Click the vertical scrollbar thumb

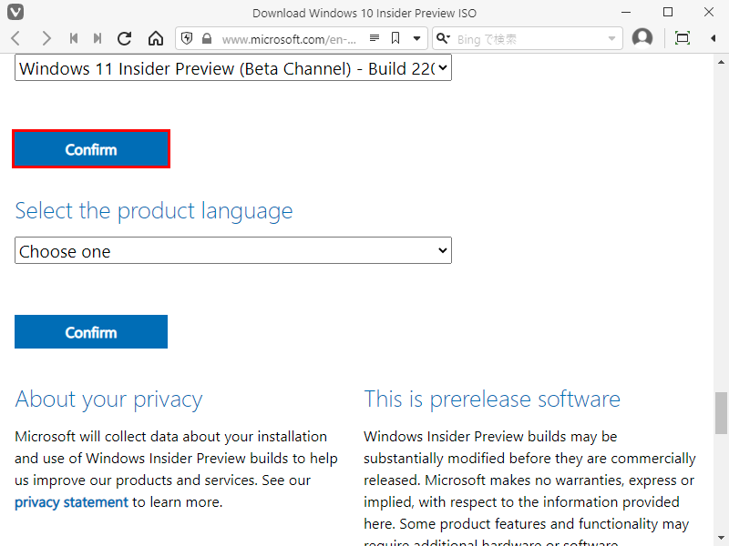point(721,413)
